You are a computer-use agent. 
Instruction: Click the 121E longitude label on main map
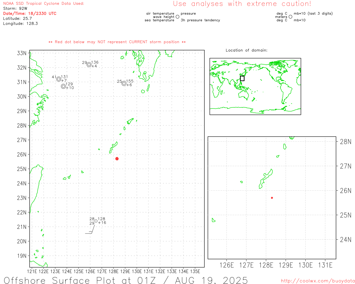pos(32,271)
